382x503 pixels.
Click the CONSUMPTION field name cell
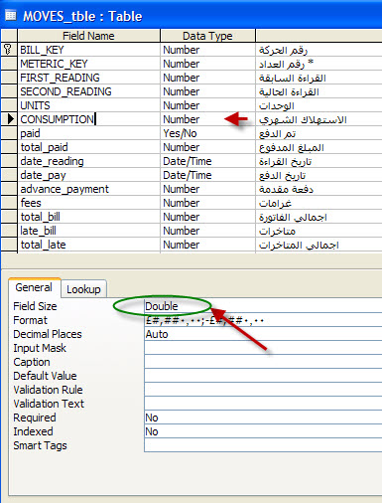point(89,119)
